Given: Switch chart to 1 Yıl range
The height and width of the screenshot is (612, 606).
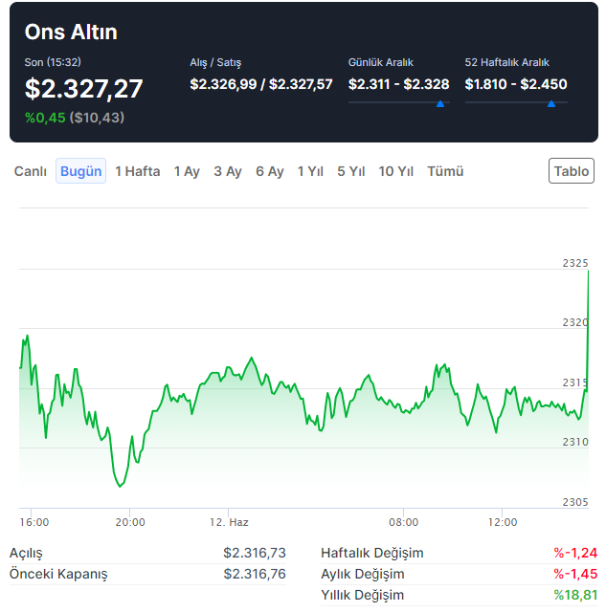Looking at the screenshot, I should tap(310, 171).
